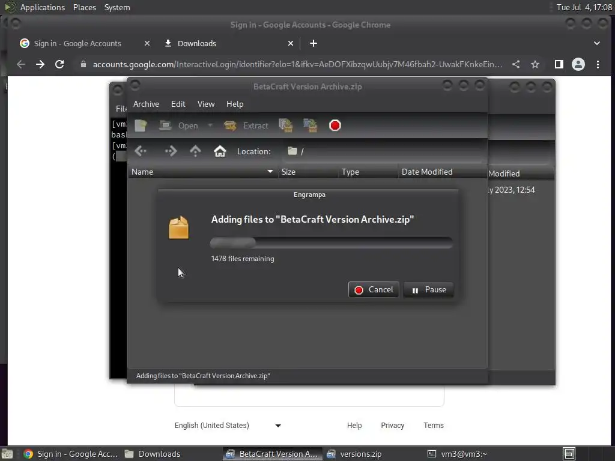This screenshot has height=461, width=615.
Task: Click the new archive icon in Engrampa toolbar
Action: 141,125
